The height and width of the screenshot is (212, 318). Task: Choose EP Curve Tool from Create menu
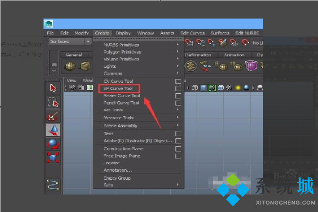point(118,89)
